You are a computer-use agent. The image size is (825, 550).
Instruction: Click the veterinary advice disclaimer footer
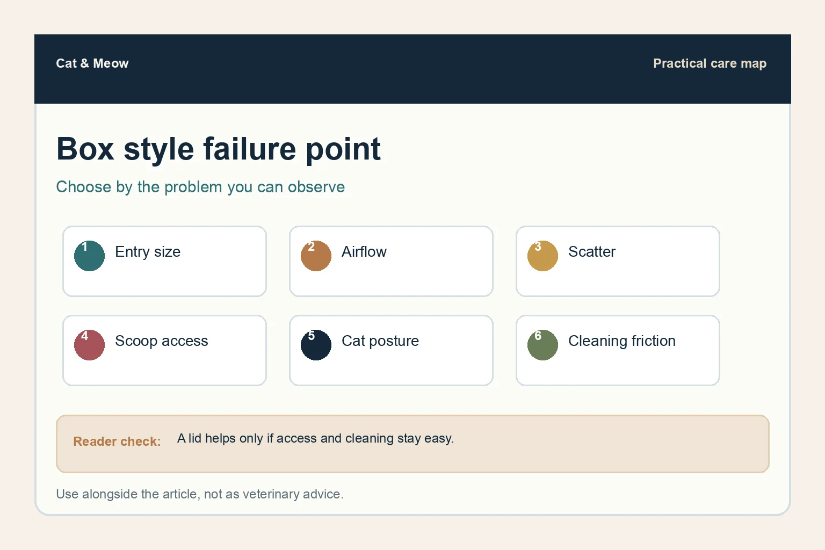tap(200, 494)
